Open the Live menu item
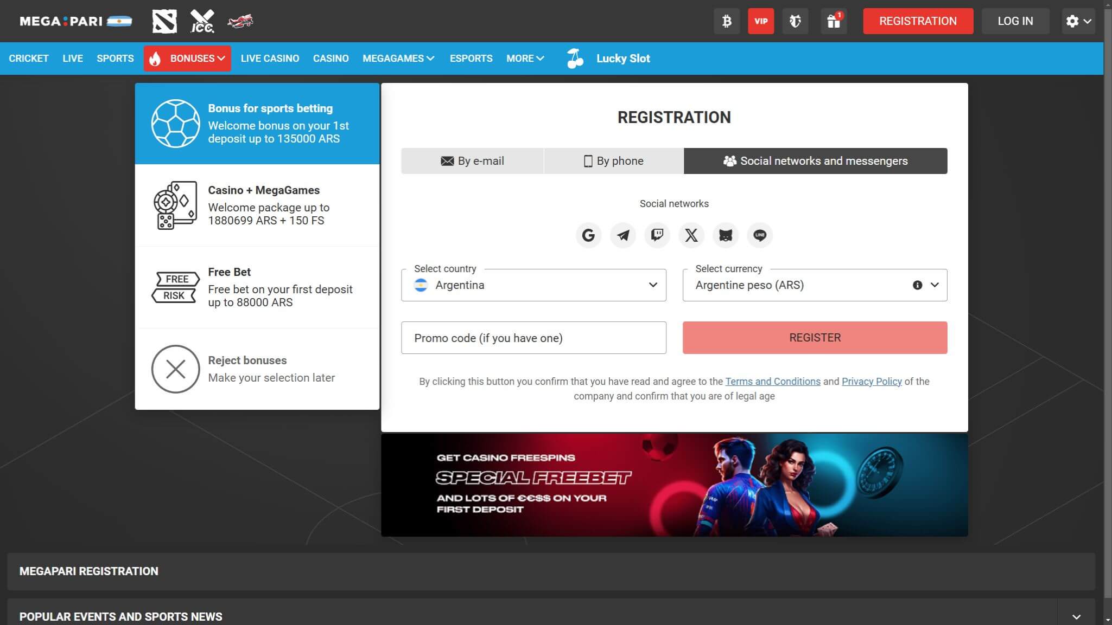Viewport: 1112px width, 625px height. coord(73,59)
